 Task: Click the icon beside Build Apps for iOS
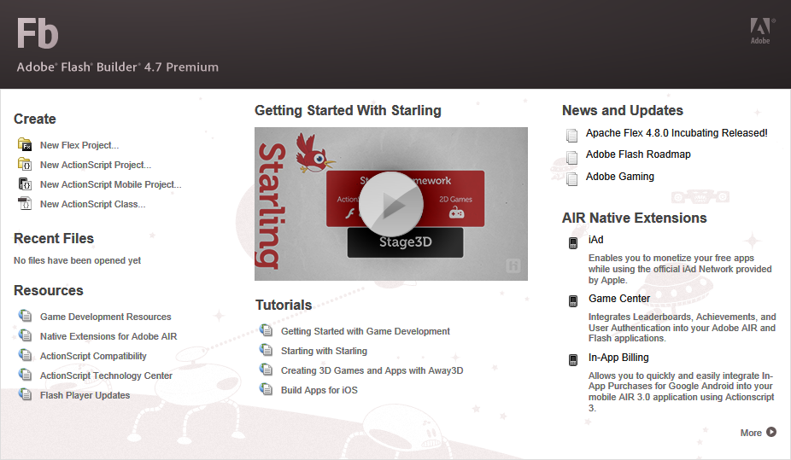click(266, 389)
